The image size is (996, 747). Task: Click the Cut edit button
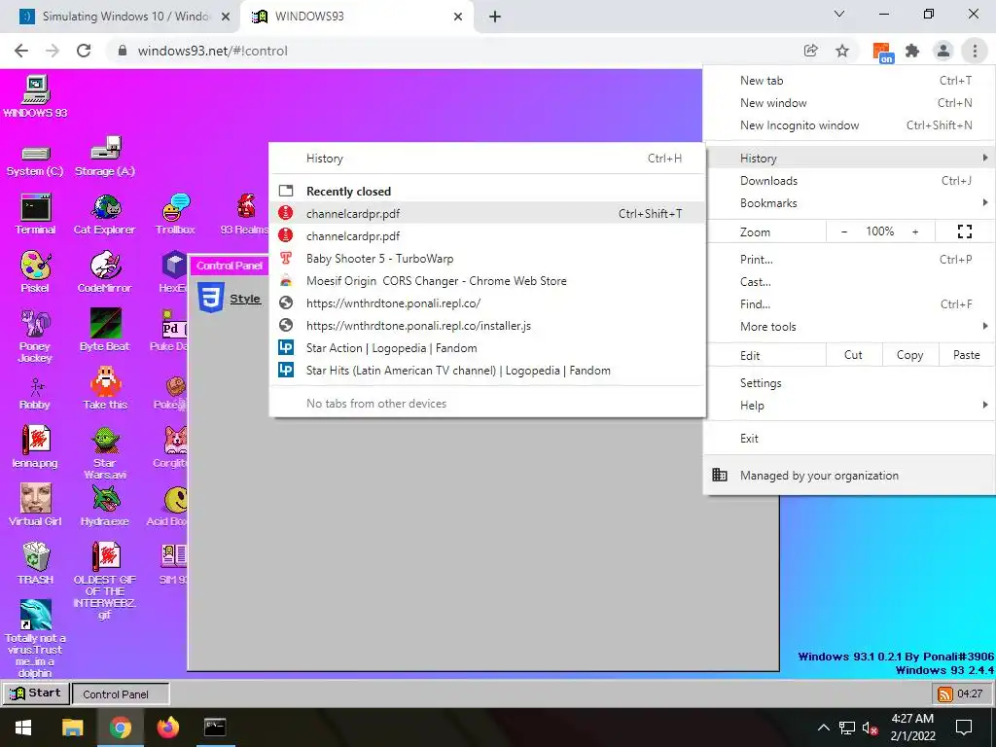click(853, 355)
